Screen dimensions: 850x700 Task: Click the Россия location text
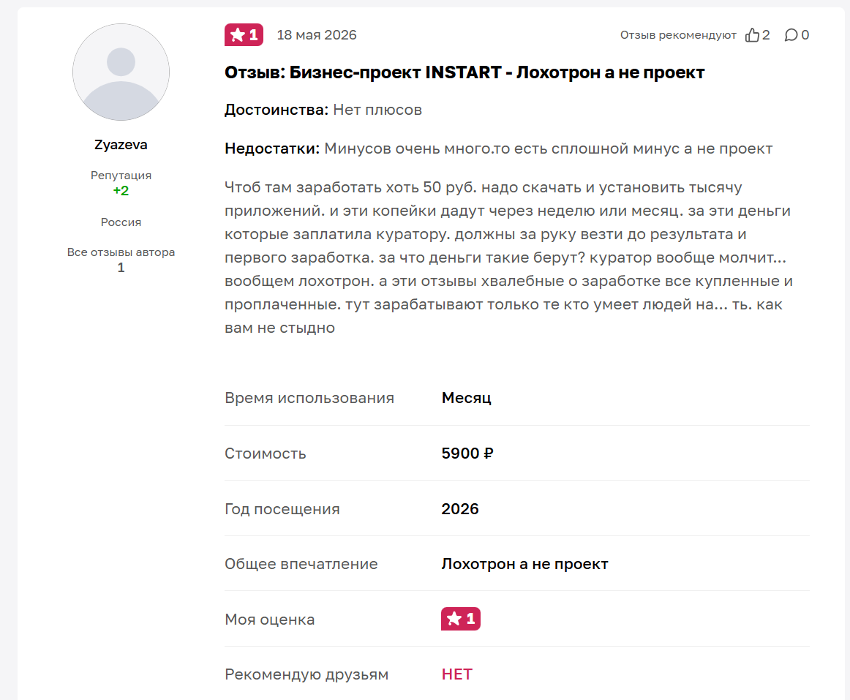tap(121, 222)
